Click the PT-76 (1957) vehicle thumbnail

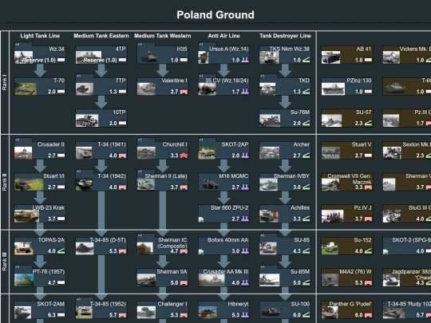24,280
